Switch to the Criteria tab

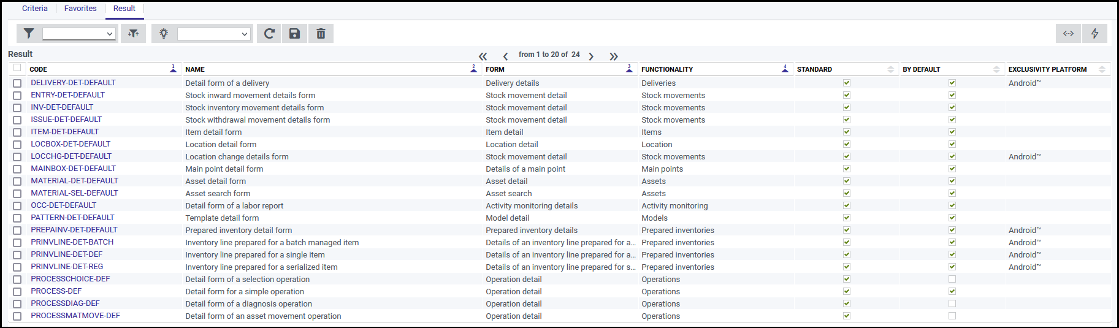[35, 9]
